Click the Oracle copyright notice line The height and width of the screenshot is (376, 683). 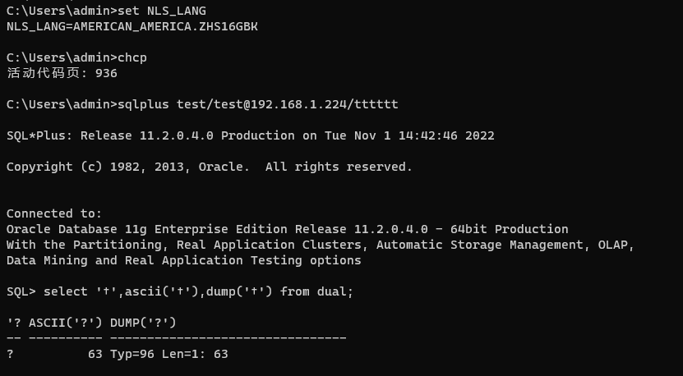point(209,167)
